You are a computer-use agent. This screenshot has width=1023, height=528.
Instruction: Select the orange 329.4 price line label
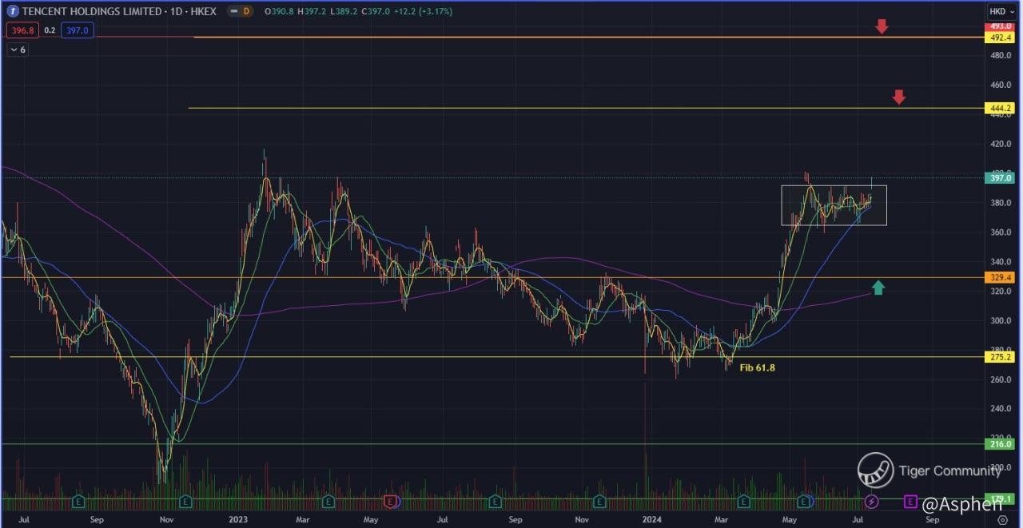[1000, 277]
